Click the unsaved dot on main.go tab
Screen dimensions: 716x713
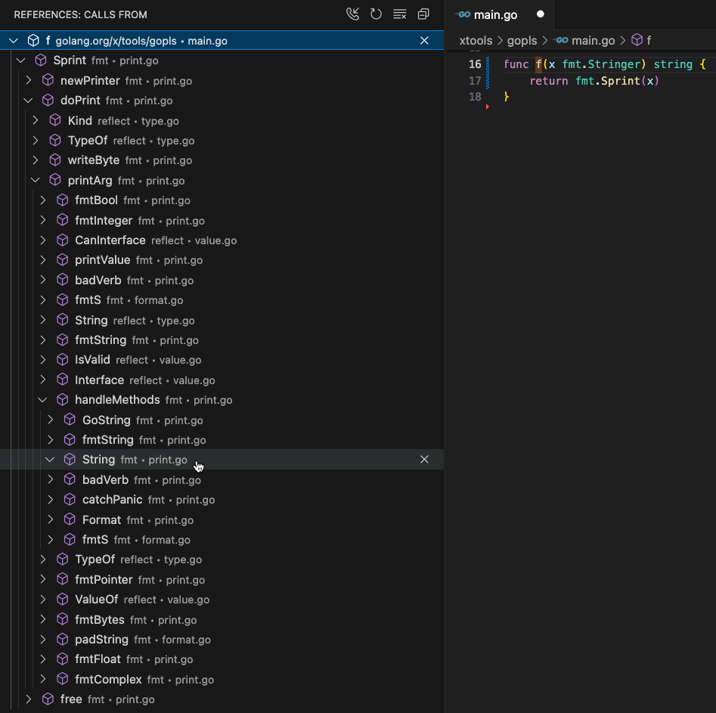click(540, 14)
